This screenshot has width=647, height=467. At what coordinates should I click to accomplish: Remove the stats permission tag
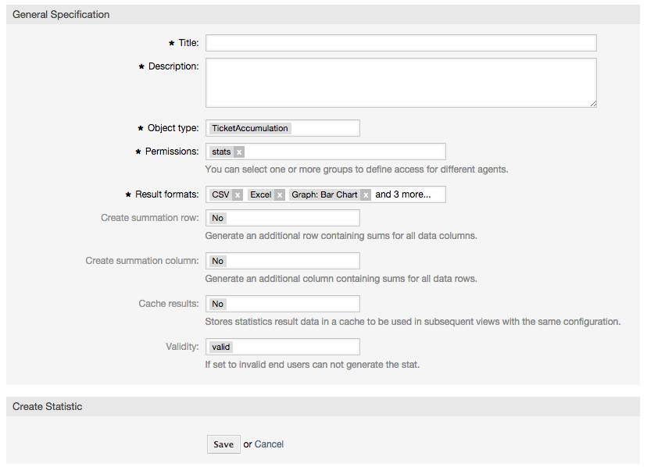[x=239, y=152]
